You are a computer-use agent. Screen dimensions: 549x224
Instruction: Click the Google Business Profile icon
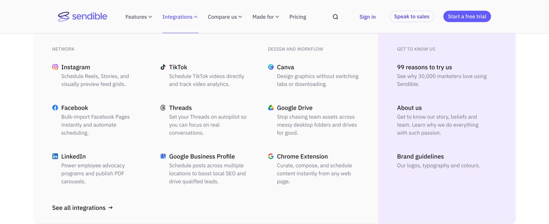pos(163,156)
